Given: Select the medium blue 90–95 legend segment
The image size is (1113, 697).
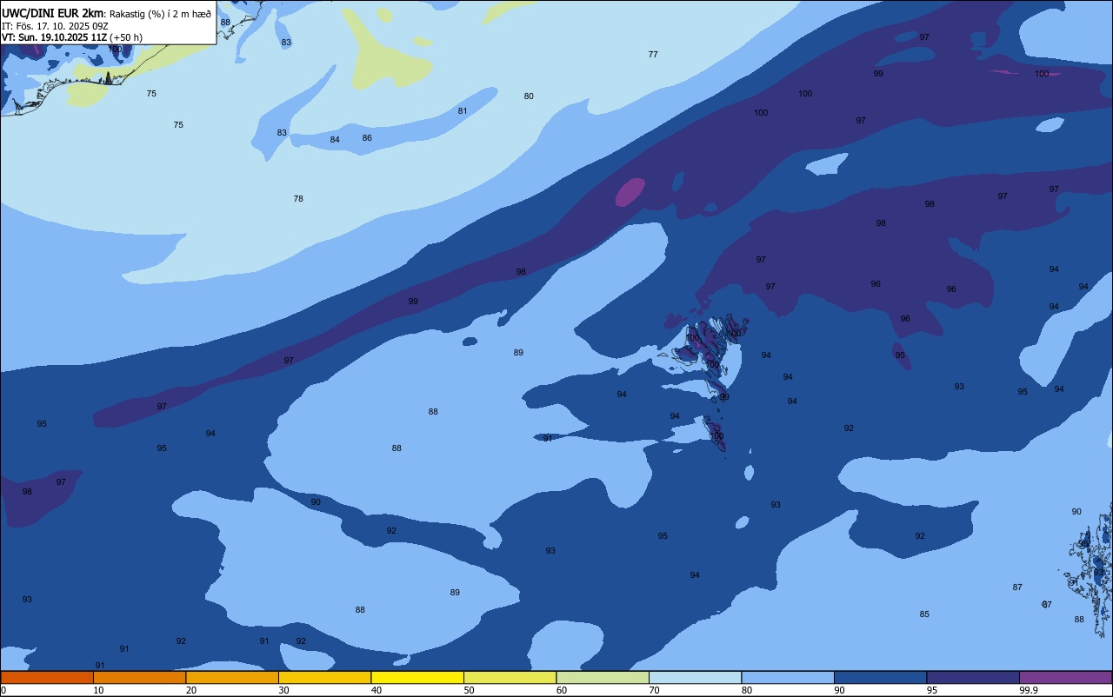Looking at the screenshot, I should click(881, 677).
